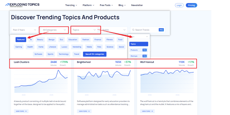Click See all 70+ categories

click(95, 54)
